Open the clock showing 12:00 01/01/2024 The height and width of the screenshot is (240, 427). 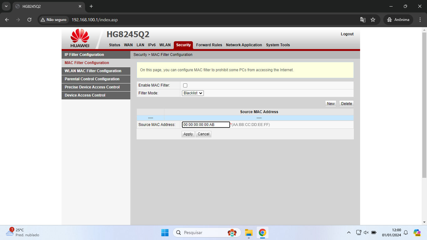[x=391, y=232]
